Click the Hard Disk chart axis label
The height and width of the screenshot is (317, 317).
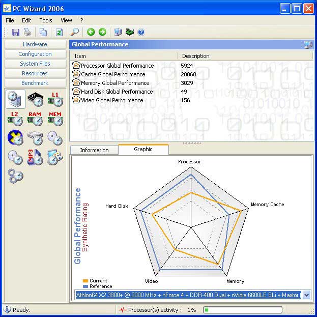tap(117, 206)
